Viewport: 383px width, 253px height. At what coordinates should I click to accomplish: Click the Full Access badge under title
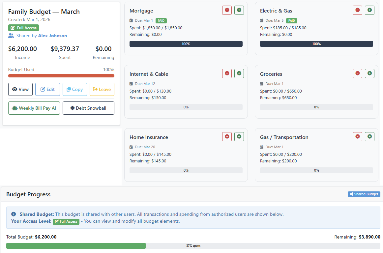tap(23, 28)
